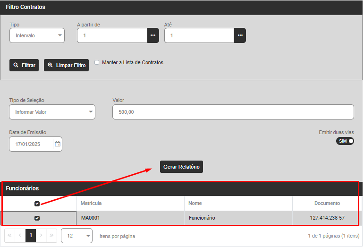364x247 pixels.
Task: Check Manter a Lista de Contratos
Action: coord(97,62)
